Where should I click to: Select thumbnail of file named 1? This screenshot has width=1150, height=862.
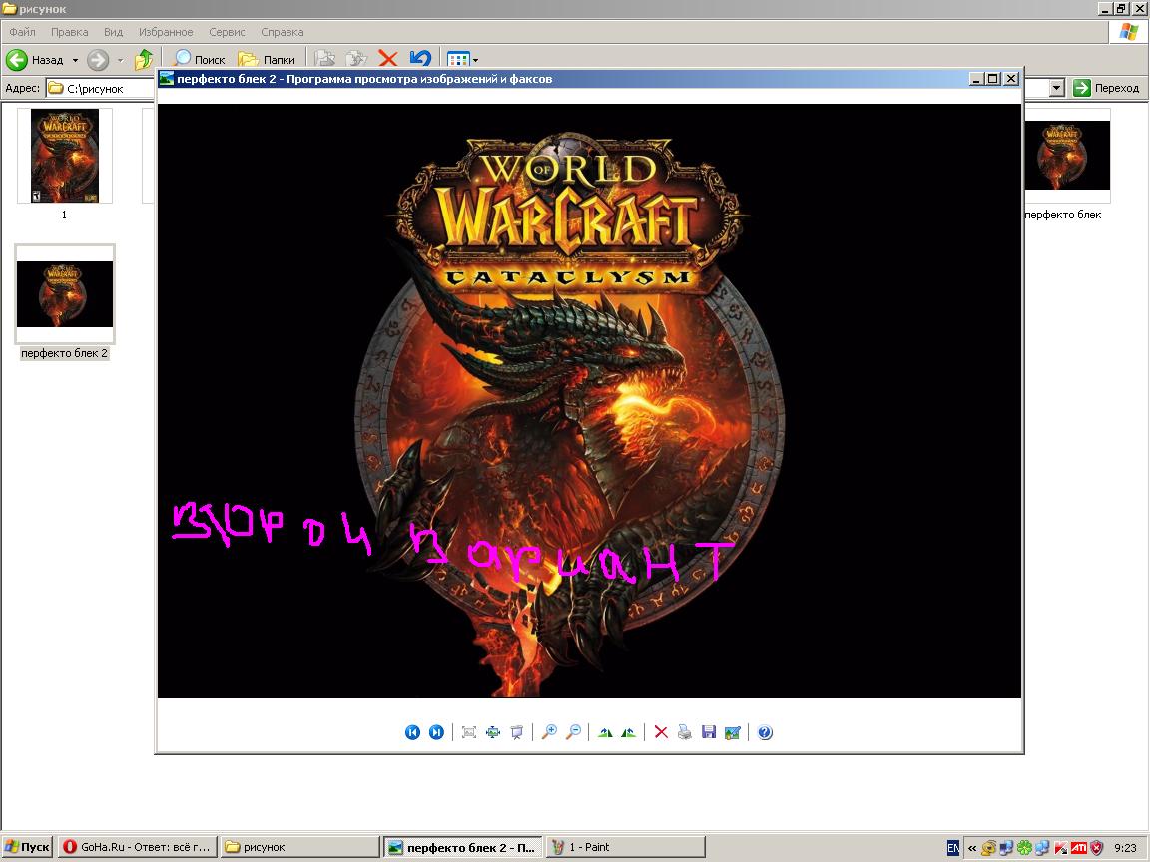(x=65, y=156)
